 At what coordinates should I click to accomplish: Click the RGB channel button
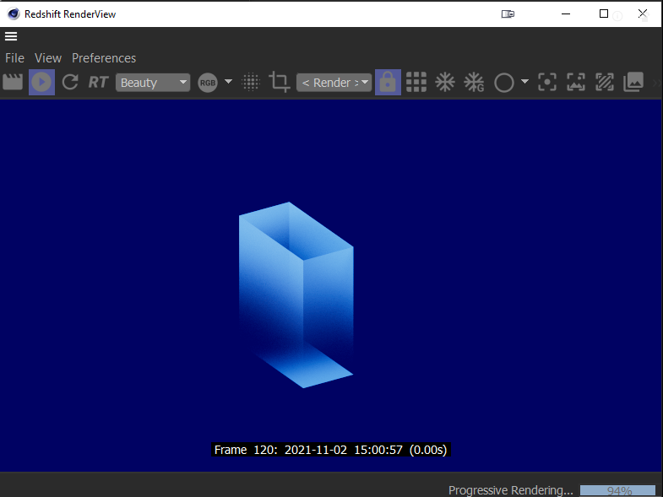(x=208, y=82)
